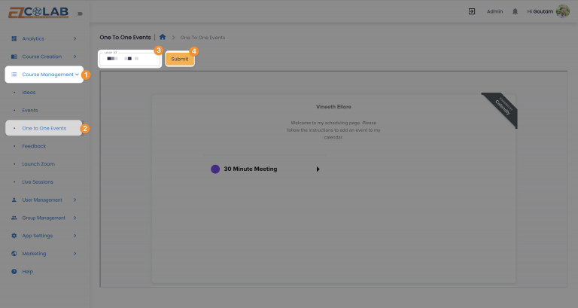
Task: Click the User Management person icon
Action: [14, 200]
